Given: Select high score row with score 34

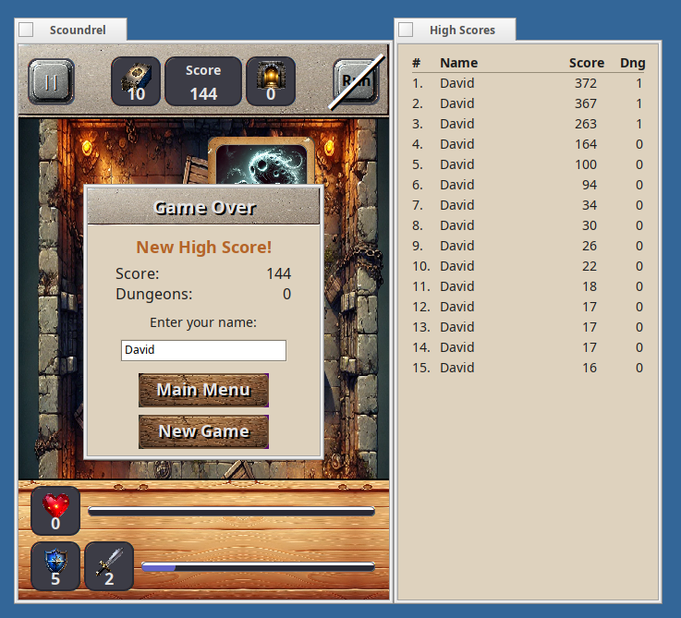Looking at the screenshot, I should coord(529,205).
